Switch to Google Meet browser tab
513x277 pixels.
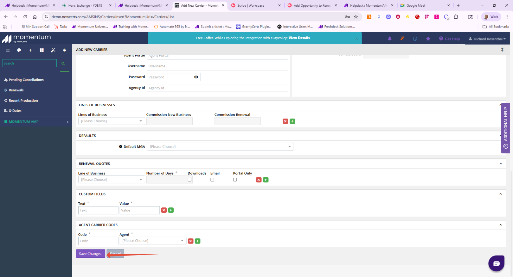click(425, 5)
